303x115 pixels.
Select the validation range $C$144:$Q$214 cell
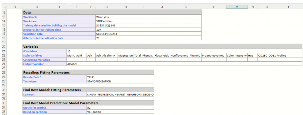[x=148, y=34]
